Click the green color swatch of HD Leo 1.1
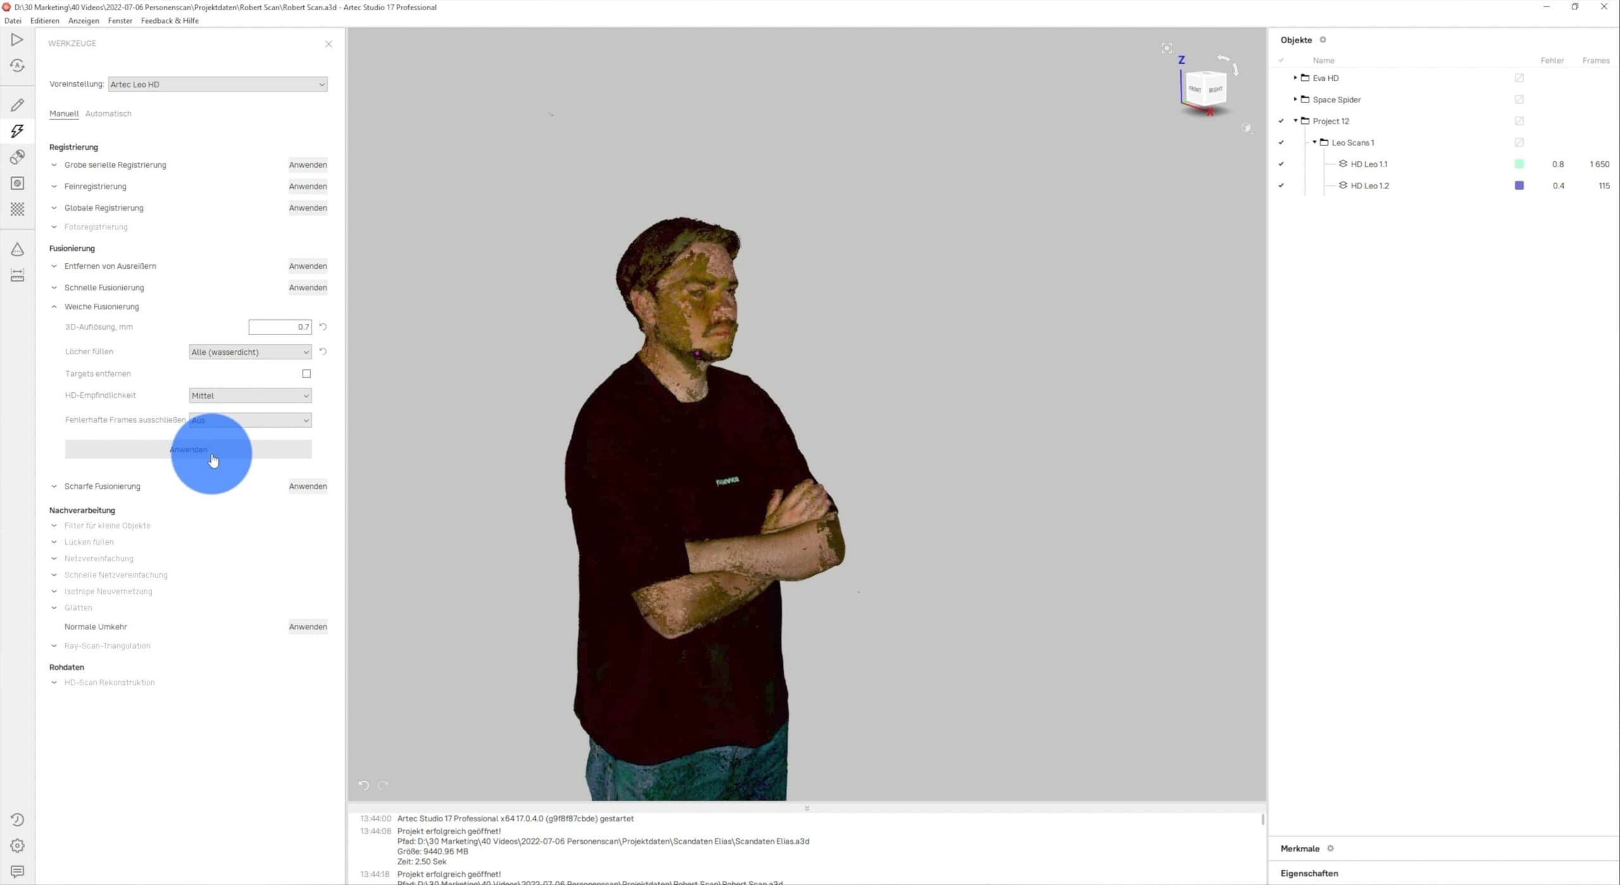 point(1519,163)
